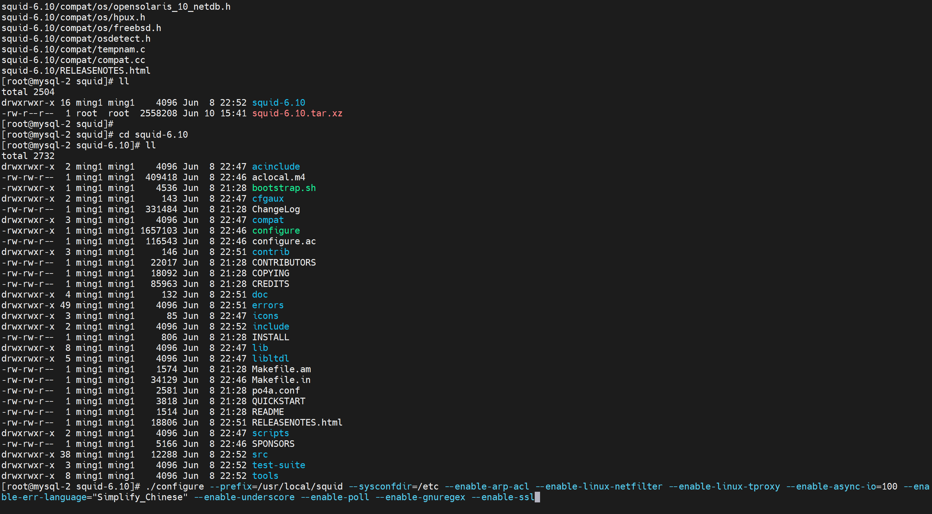Click the RELEASENOTES.html file in listing
This screenshot has height=514, width=932.
(297, 422)
